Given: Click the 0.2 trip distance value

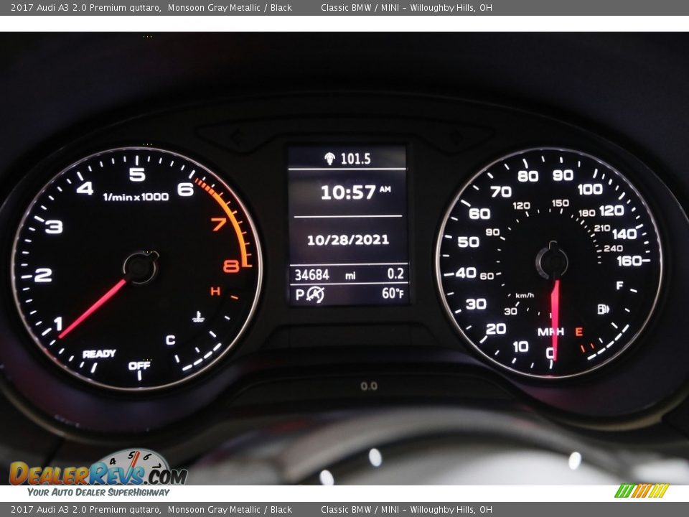Looking at the screenshot, I should pyautogui.click(x=395, y=274).
